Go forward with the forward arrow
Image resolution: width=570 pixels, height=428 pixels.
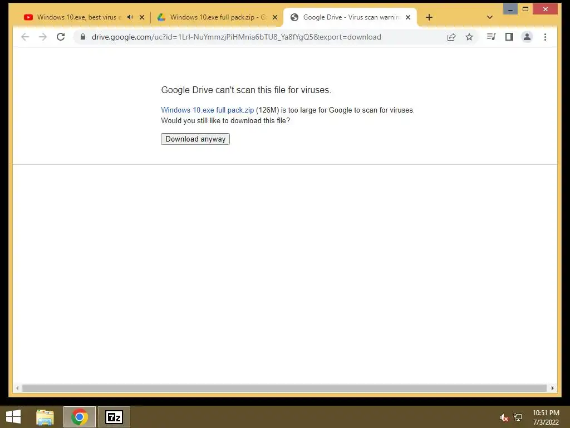click(x=43, y=37)
